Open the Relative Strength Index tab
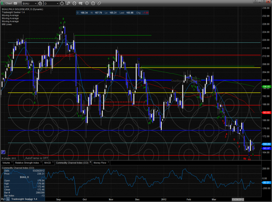 click(28, 162)
